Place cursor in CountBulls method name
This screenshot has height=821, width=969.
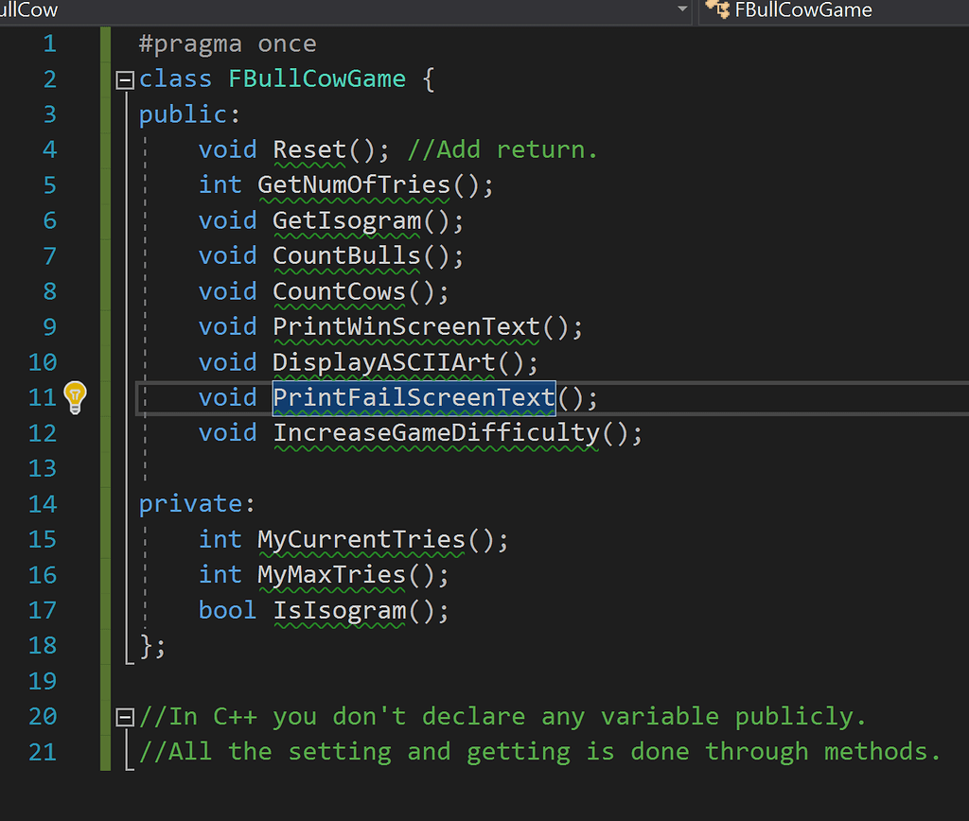click(346, 255)
